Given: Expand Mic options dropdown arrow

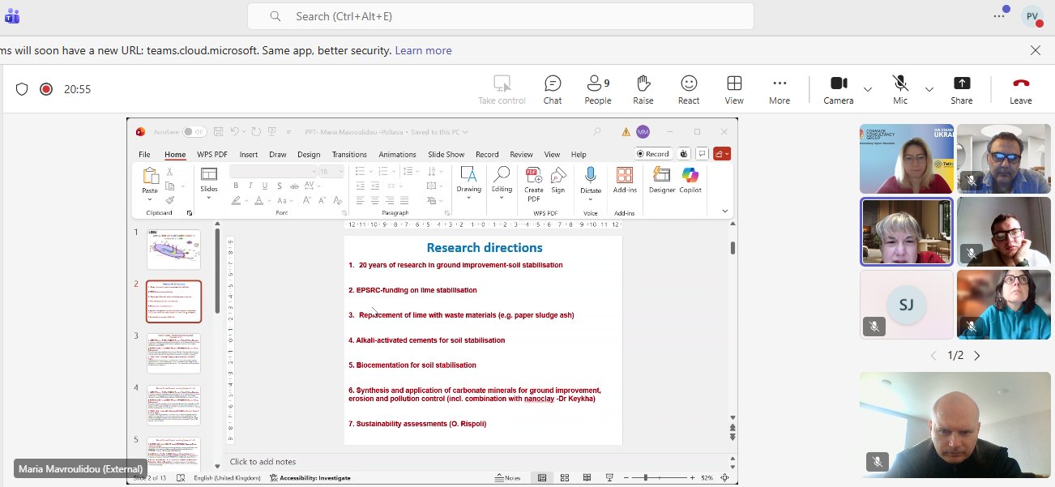Looking at the screenshot, I should pos(929,89).
